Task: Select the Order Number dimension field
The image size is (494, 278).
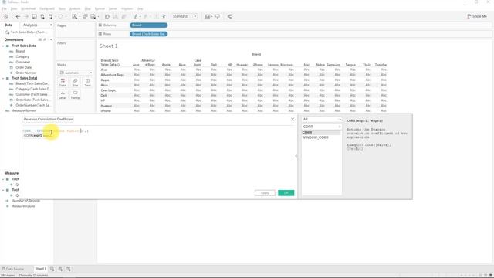Action: [26, 73]
